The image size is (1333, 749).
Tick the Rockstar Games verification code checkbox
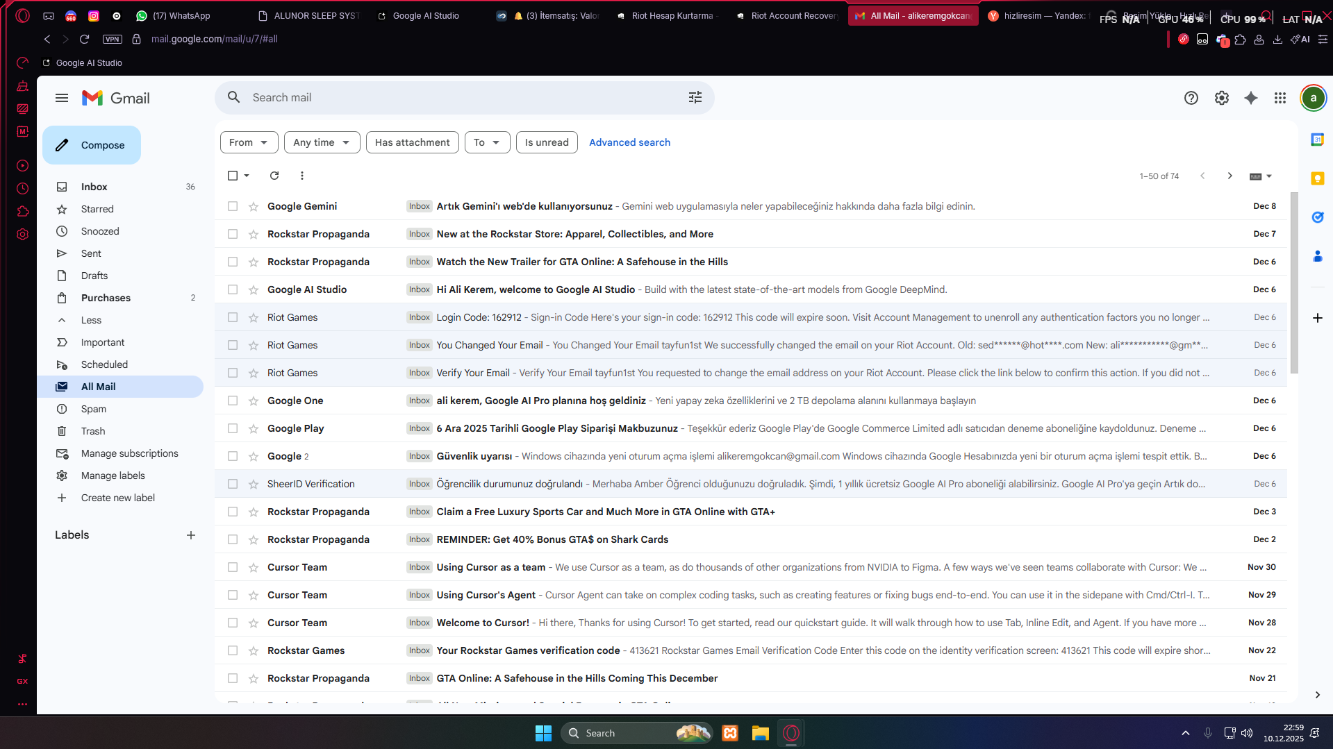pos(233,650)
